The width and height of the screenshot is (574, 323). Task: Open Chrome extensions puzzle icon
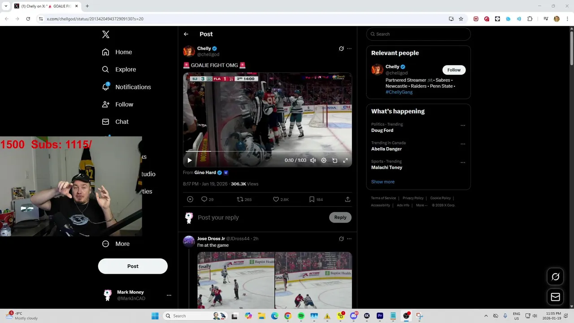[530, 19]
